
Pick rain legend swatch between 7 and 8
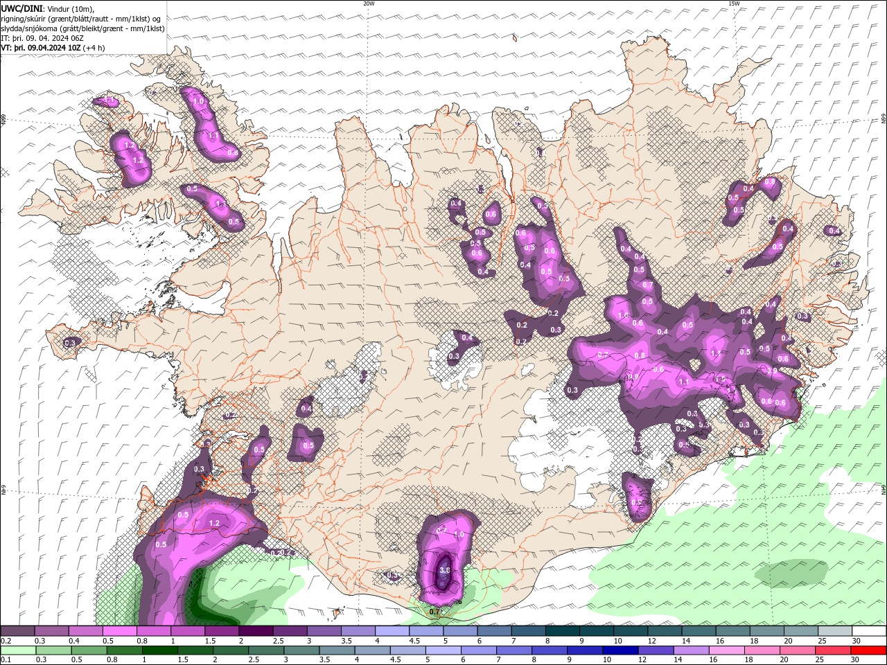tap(514, 650)
